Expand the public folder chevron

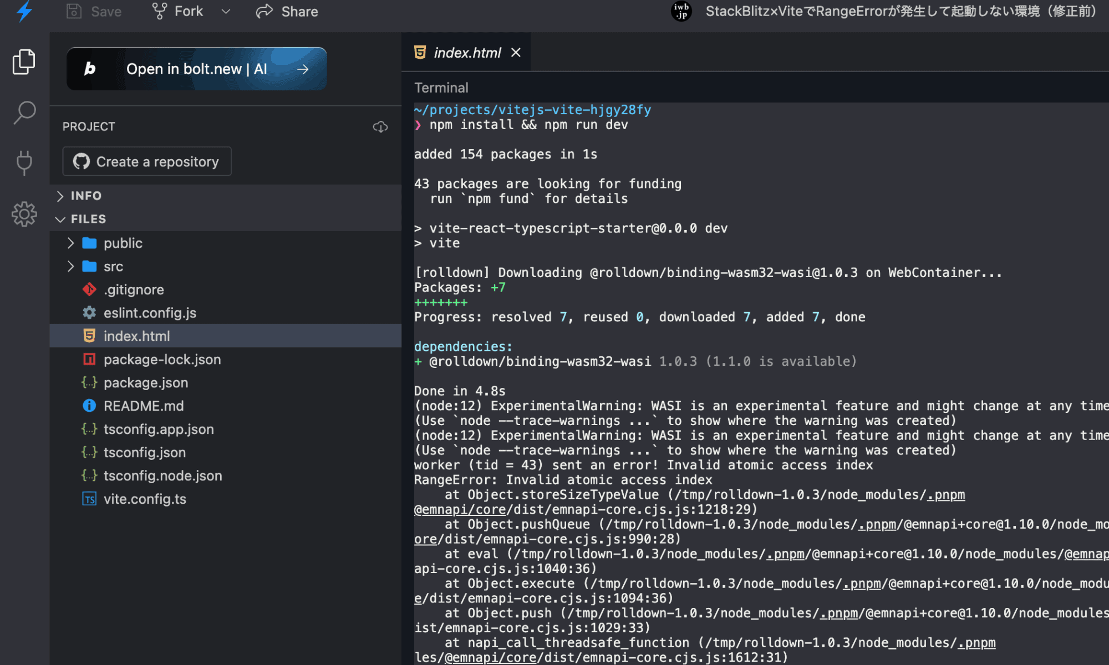(70, 243)
